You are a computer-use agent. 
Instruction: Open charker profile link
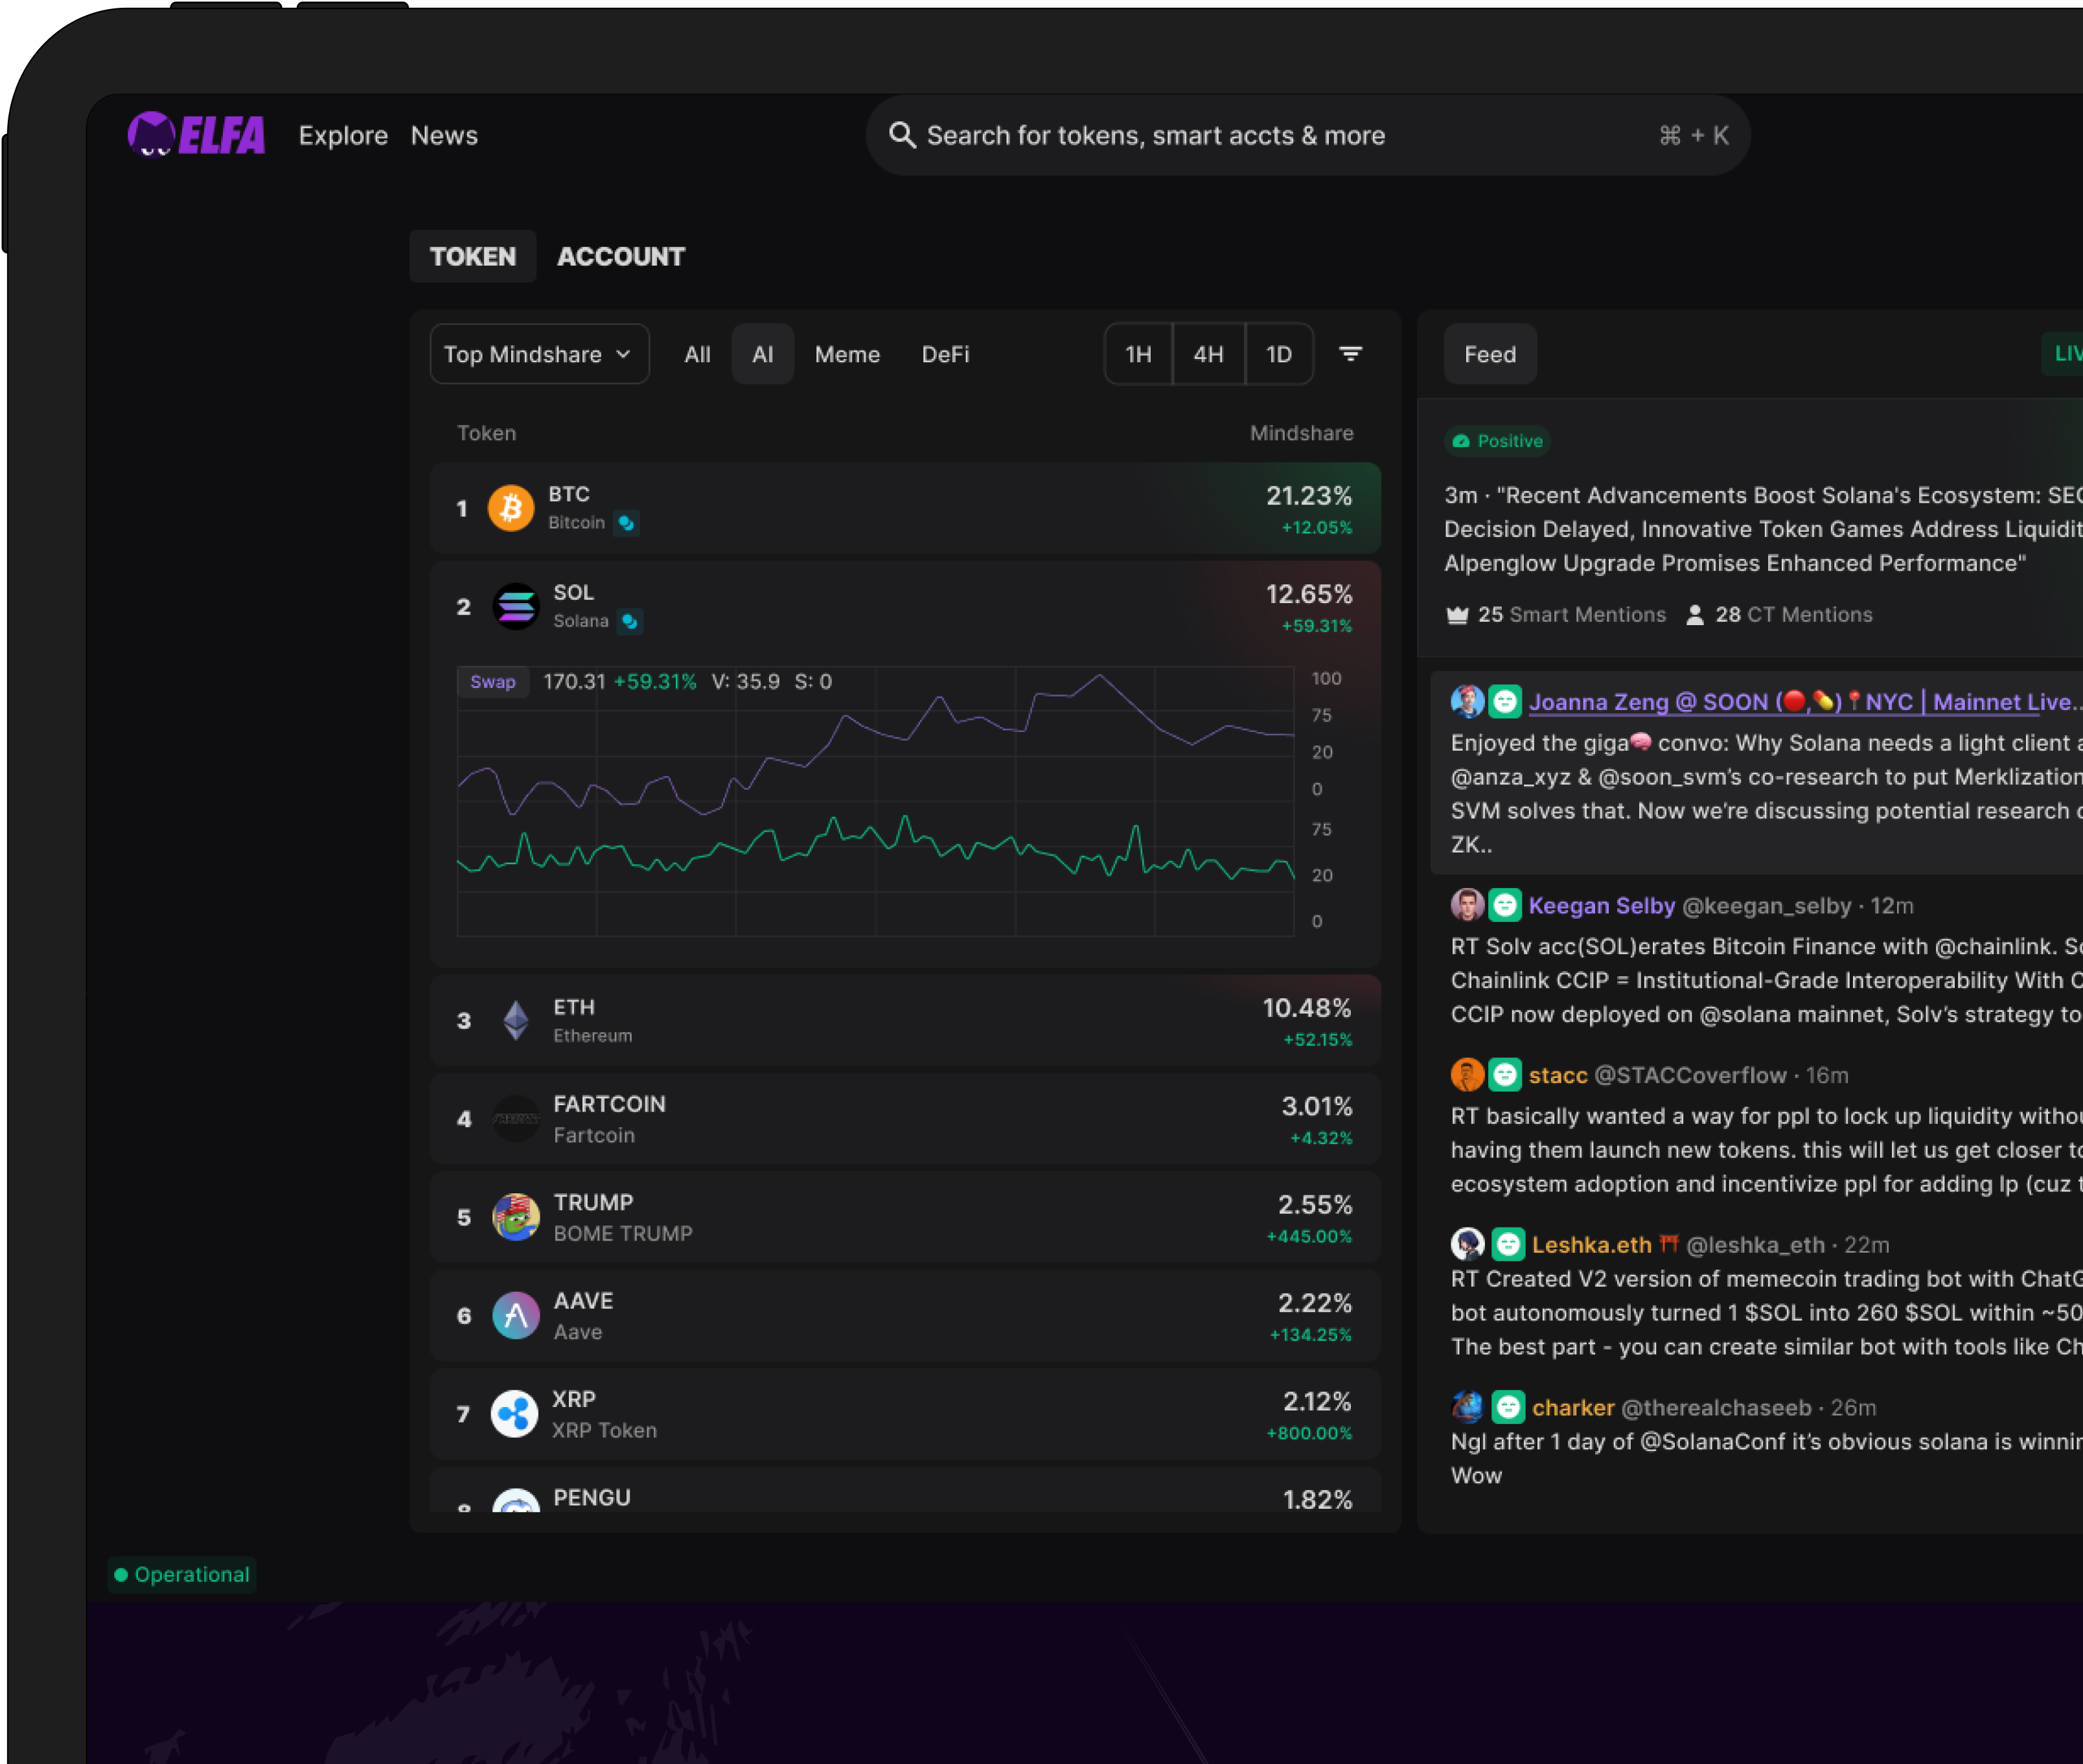pos(1573,1407)
